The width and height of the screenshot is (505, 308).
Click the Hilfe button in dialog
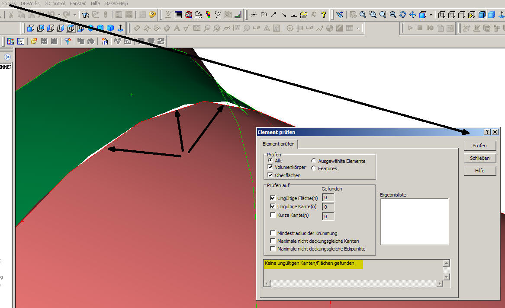tap(479, 171)
